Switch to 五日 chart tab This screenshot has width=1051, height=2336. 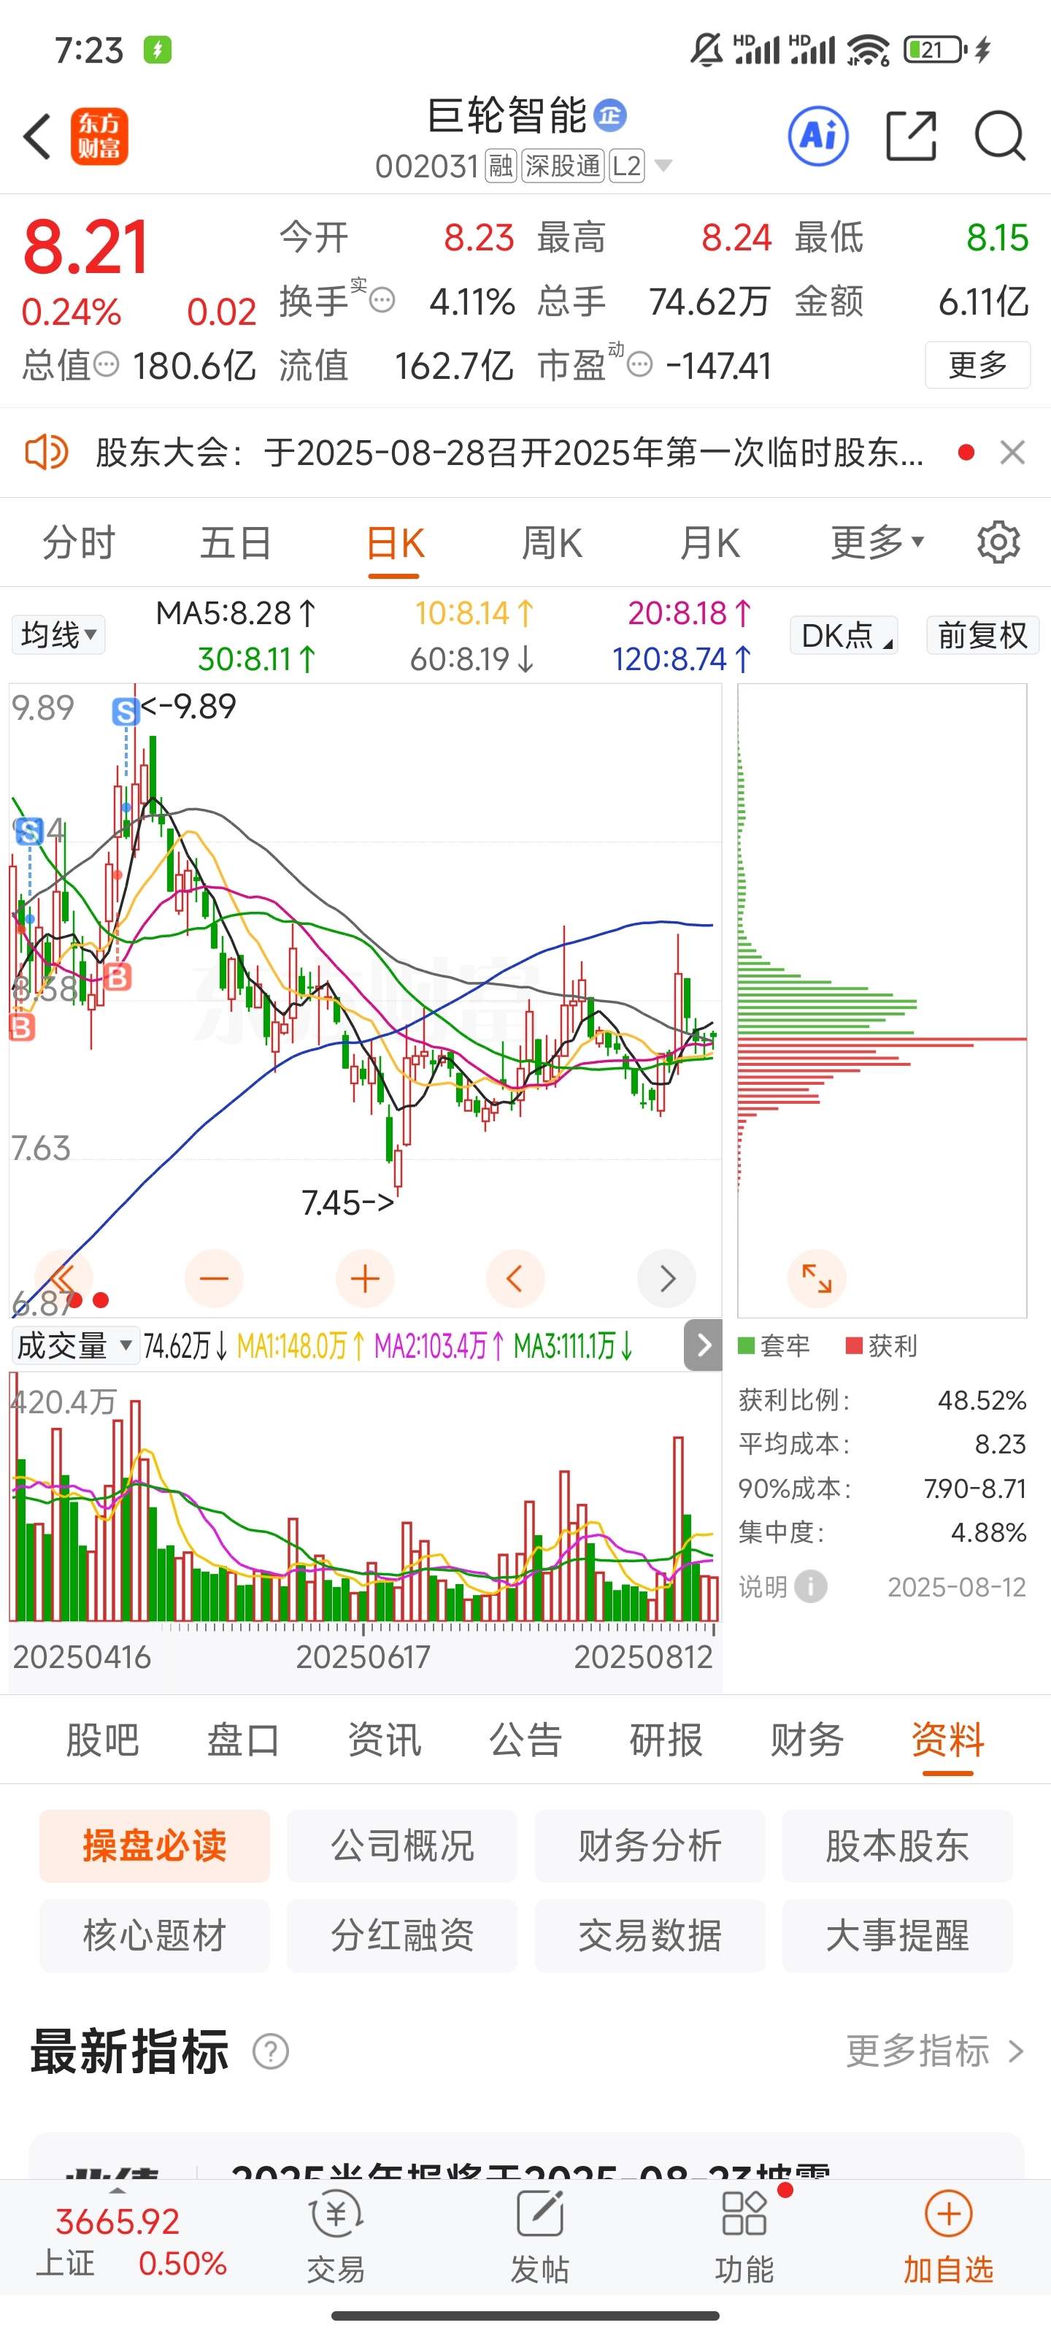pyautogui.click(x=236, y=542)
